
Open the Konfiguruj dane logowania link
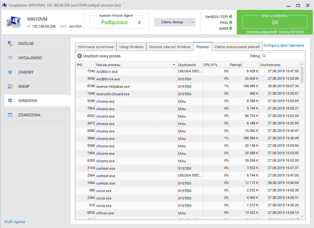point(284,45)
